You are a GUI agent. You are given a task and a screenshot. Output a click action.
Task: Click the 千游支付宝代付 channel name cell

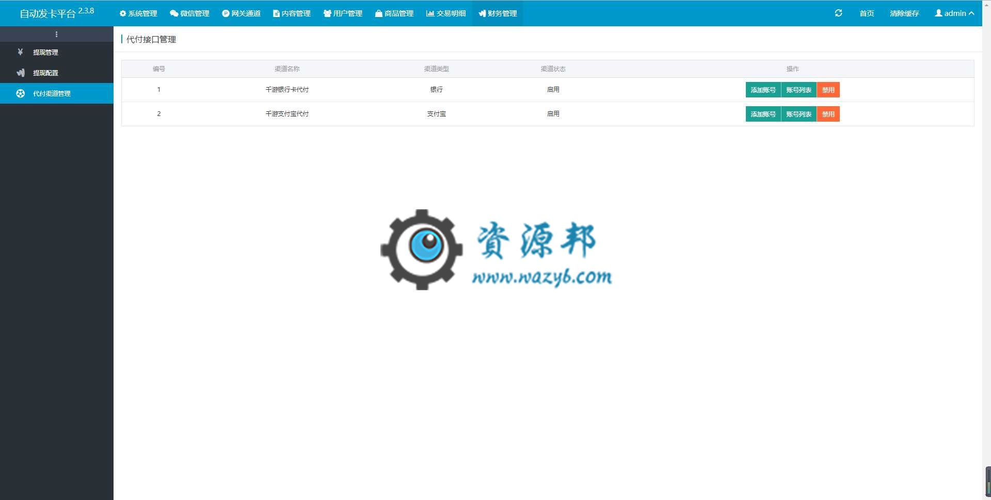coord(287,114)
